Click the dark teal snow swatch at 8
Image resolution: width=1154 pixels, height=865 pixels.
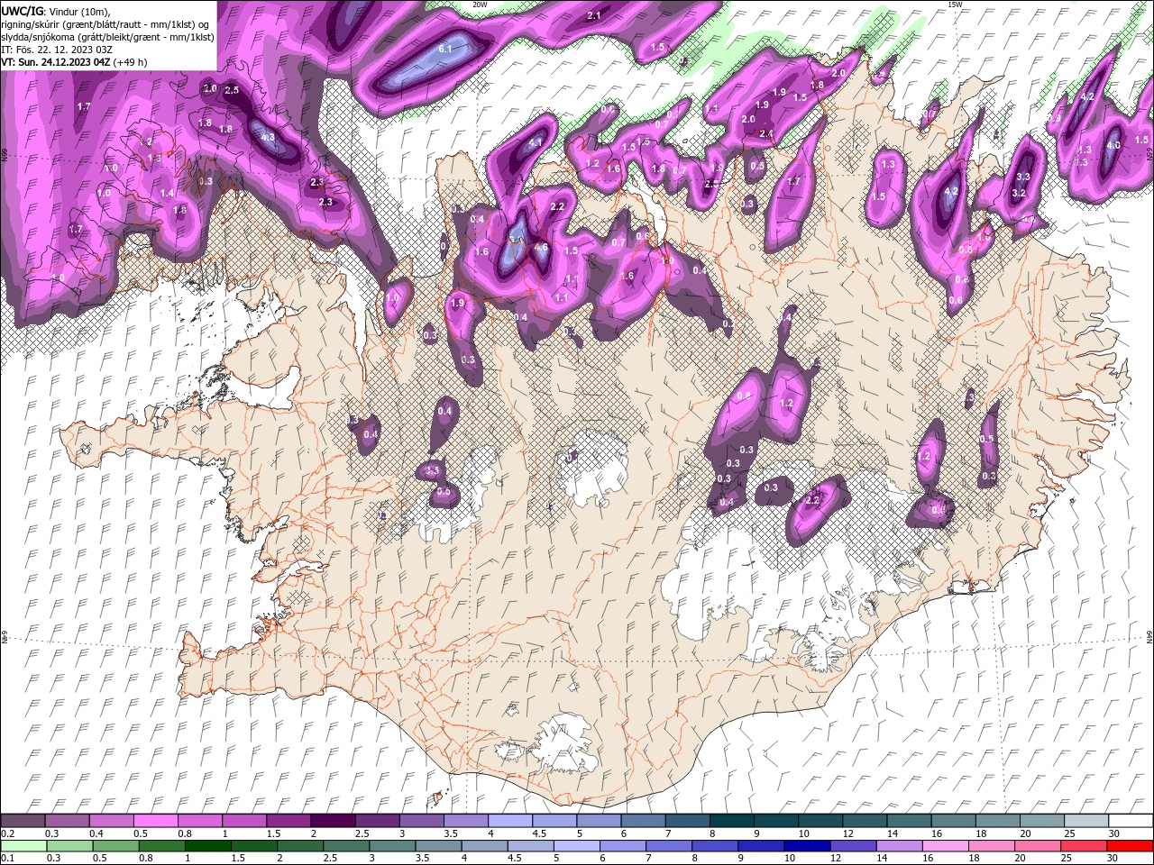coord(731,821)
